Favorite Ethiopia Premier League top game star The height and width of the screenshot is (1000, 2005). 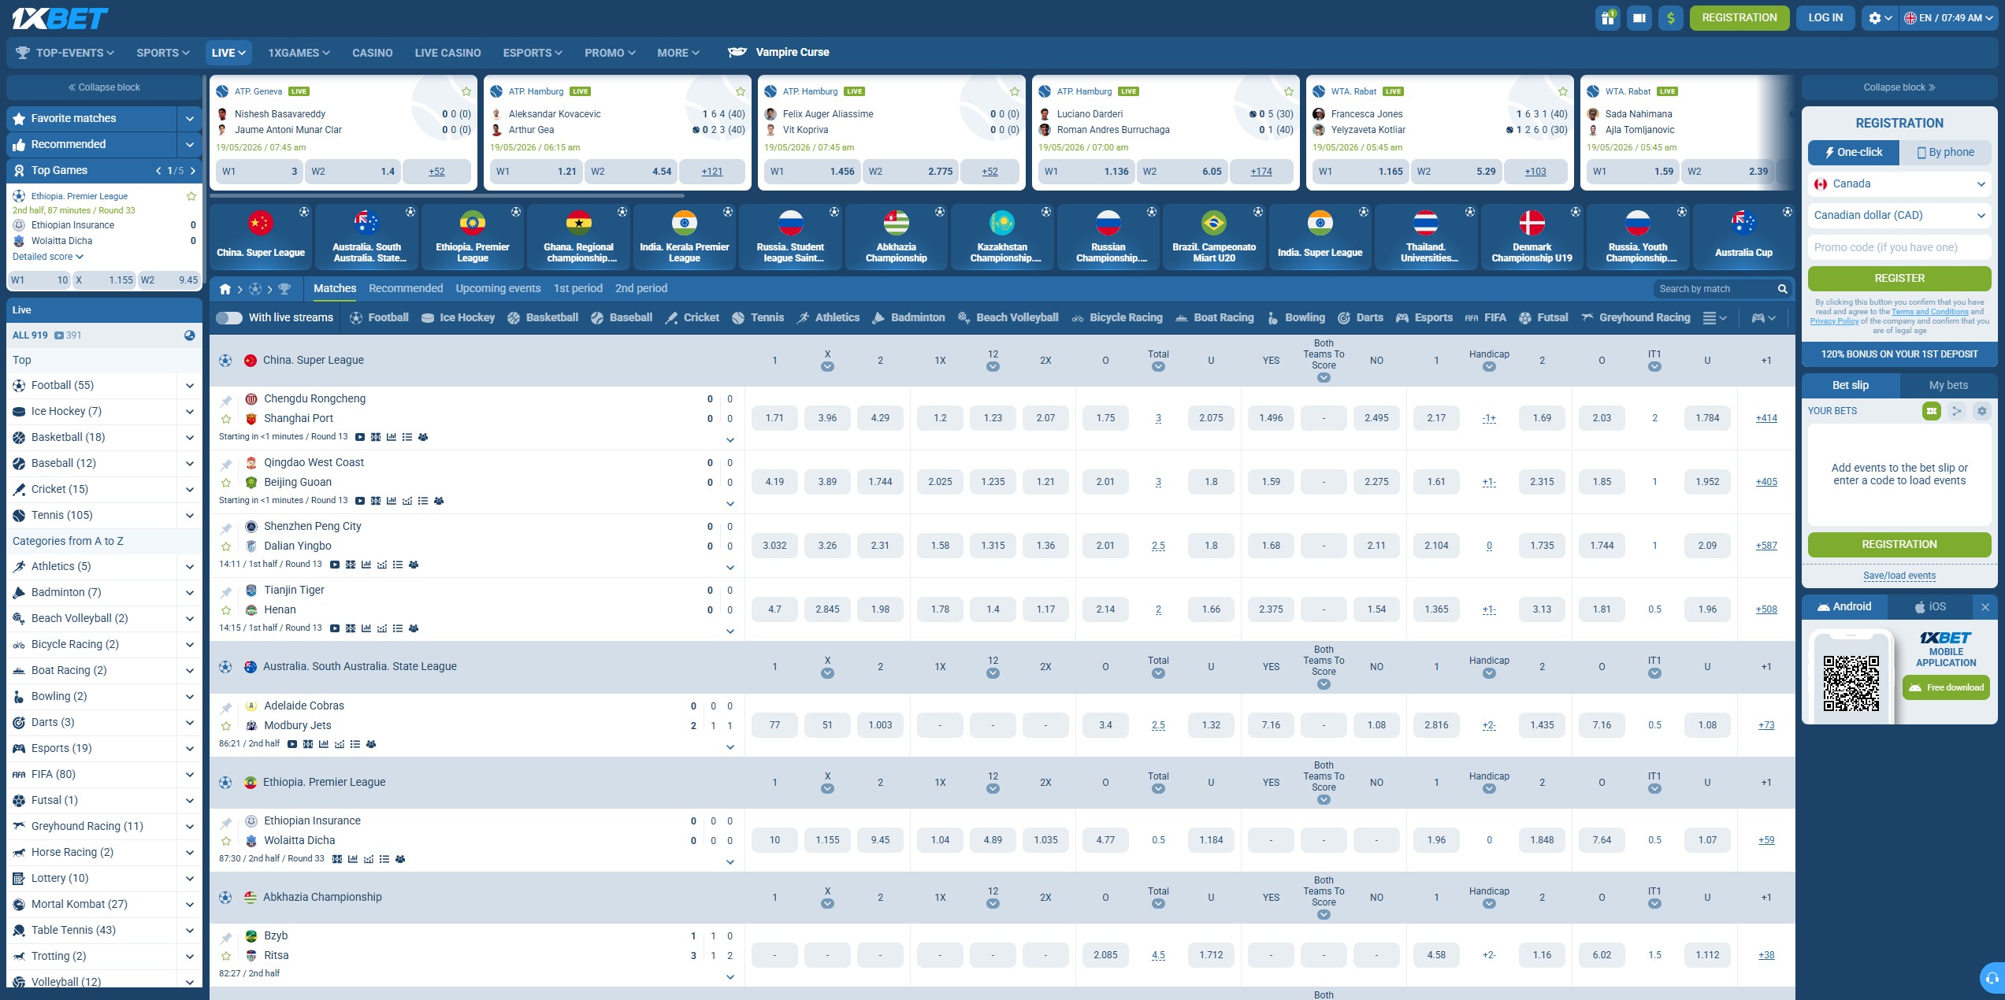(191, 196)
